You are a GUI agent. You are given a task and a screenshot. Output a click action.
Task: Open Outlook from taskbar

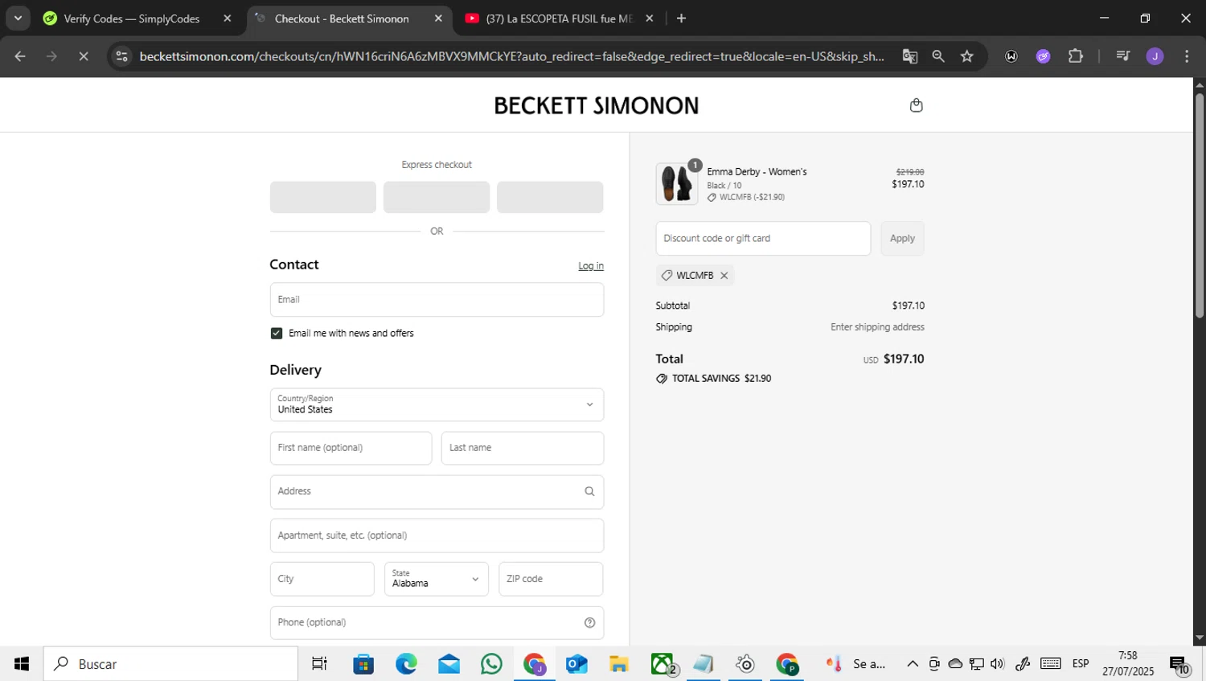tap(576, 664)
